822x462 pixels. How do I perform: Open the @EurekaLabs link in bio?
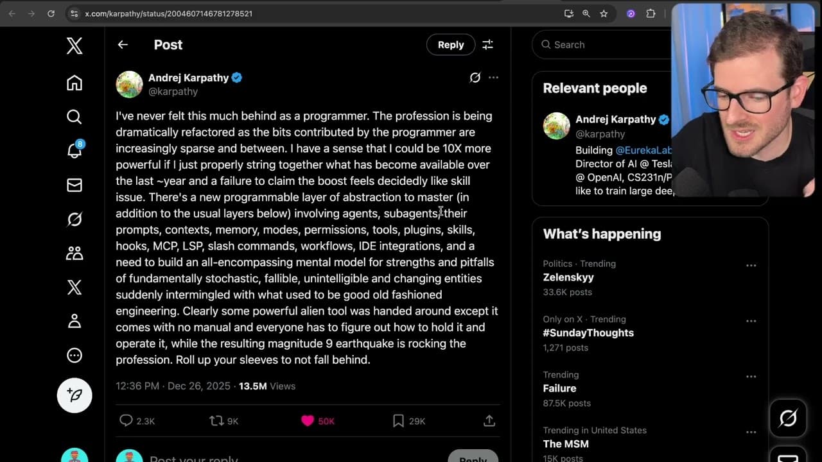click(643, 150)
